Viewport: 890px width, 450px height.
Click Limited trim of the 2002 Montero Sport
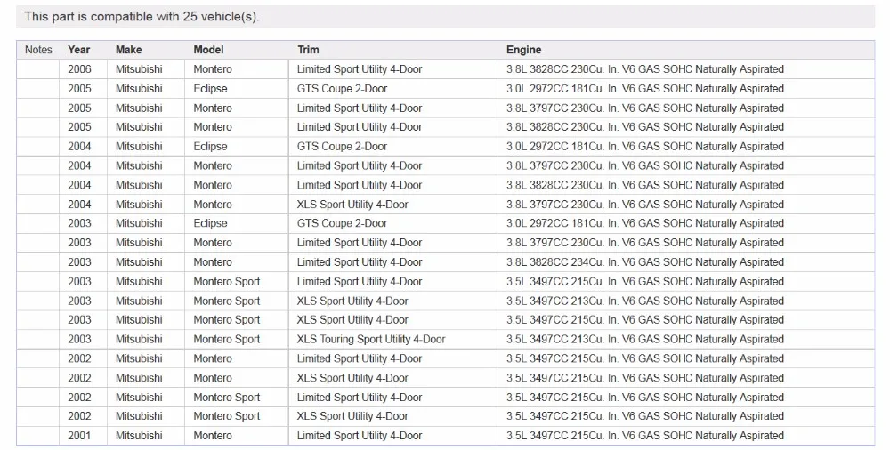coord(360,398)
